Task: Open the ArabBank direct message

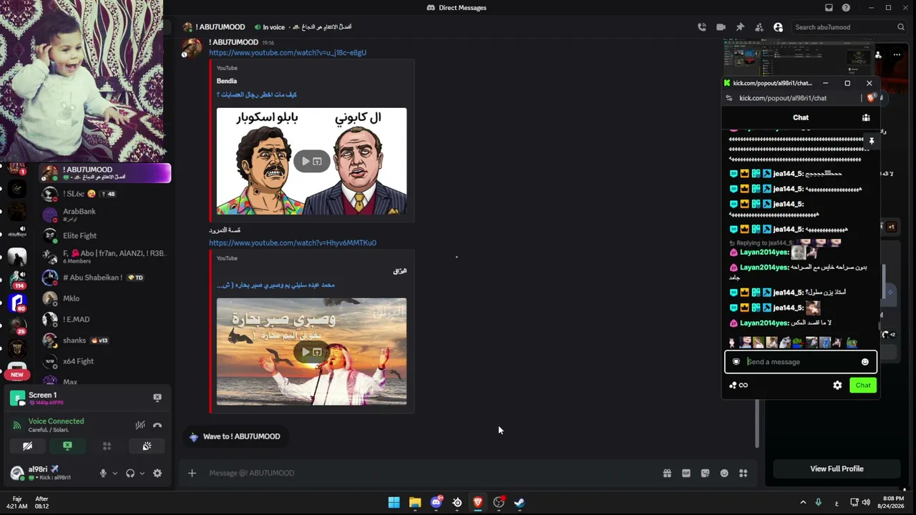Action: tap(104, 215)
